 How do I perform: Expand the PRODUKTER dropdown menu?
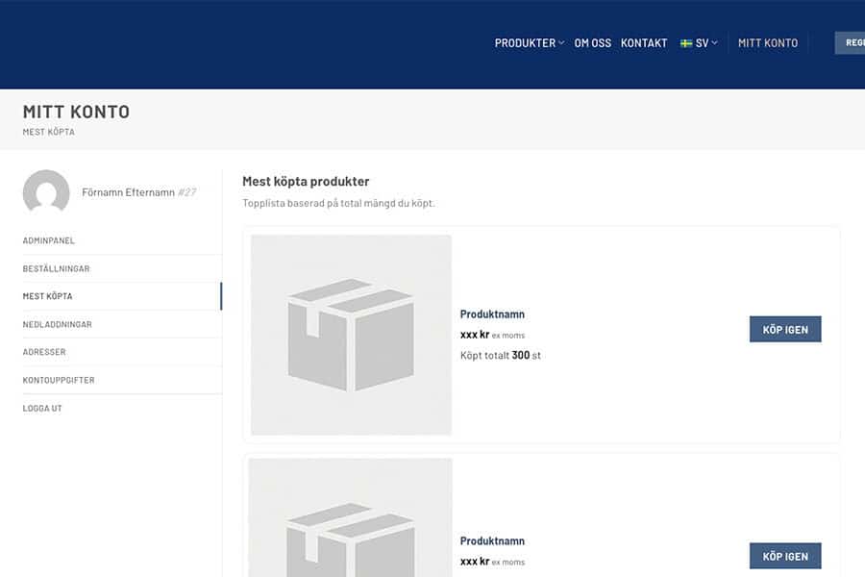[x=526, y=42]
